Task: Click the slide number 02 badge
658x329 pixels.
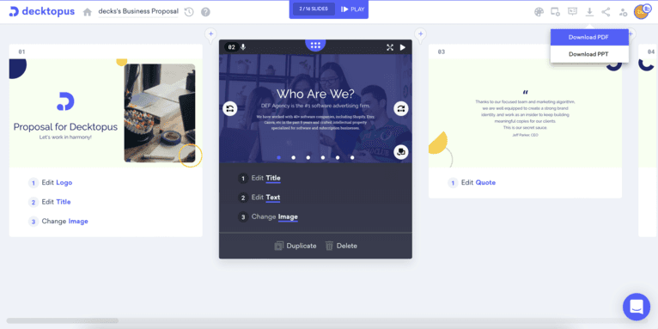Action: 231,47
